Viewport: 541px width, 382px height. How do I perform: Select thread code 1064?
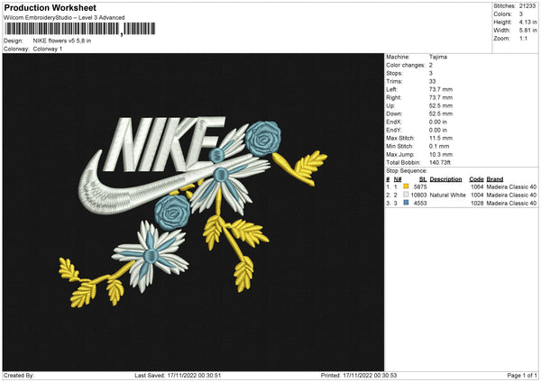point(477,186)
